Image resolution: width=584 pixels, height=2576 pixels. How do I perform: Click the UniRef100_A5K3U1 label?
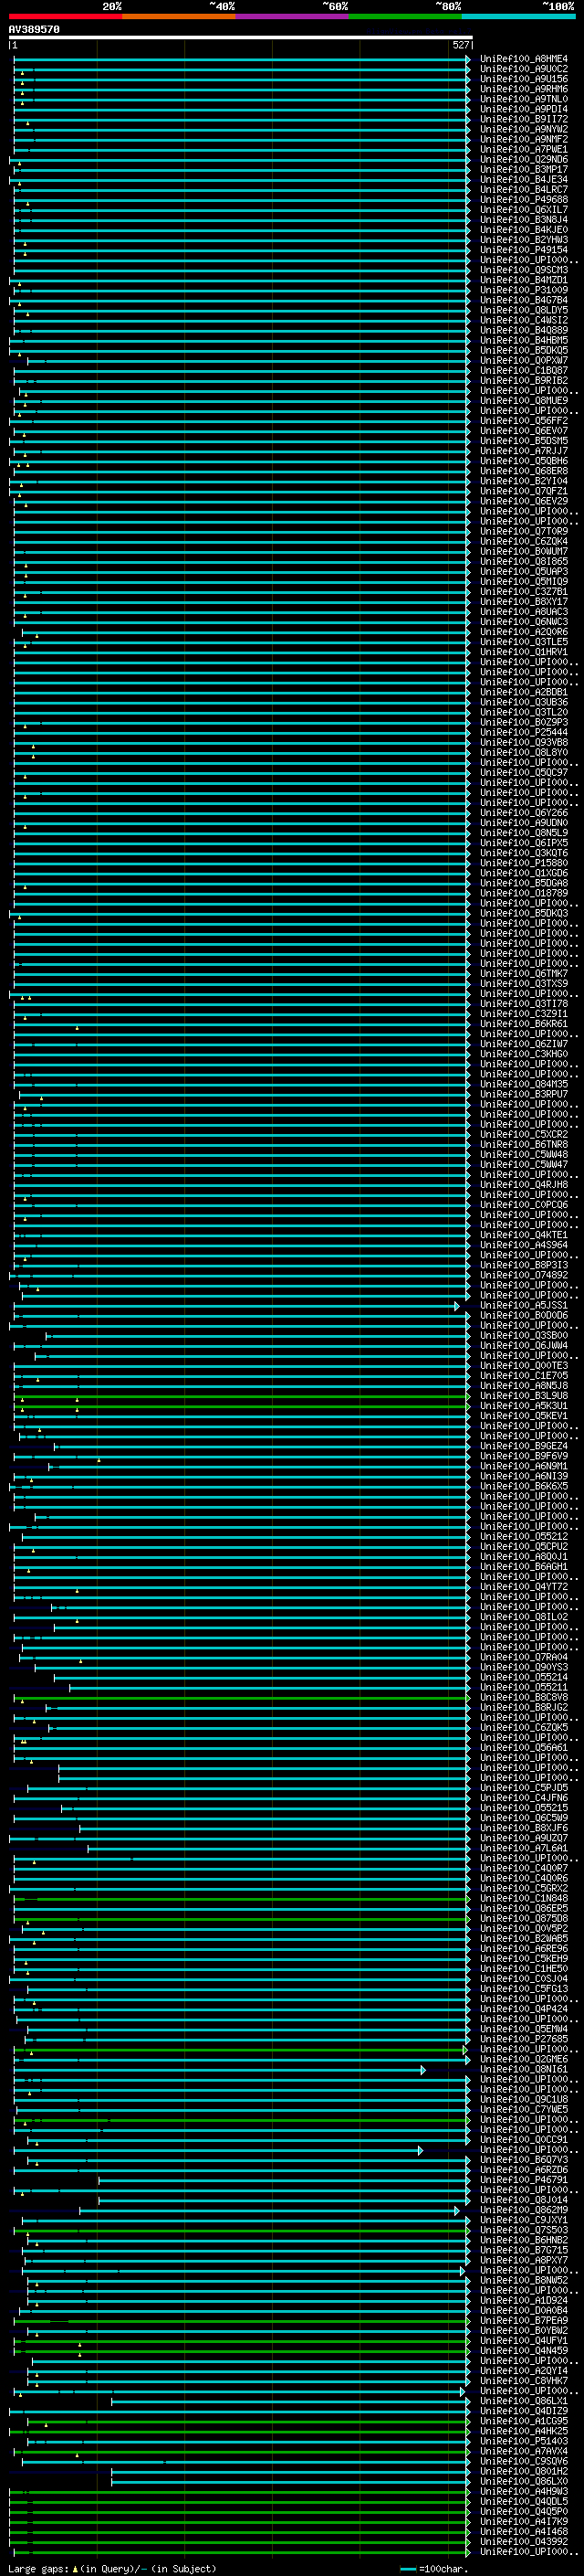(523, 1406)
